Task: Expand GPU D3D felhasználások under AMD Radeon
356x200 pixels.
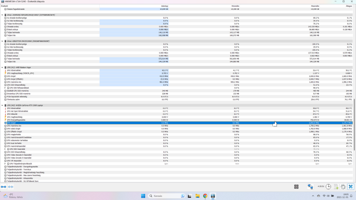Action: point(5,88)
